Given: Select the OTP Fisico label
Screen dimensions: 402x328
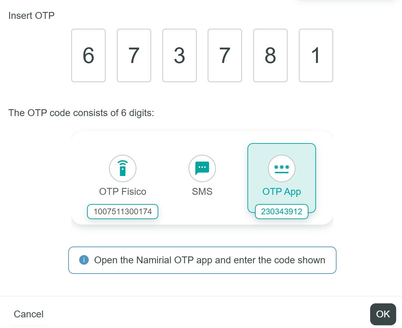Looking at the screenshot, I should click(123, 191).
